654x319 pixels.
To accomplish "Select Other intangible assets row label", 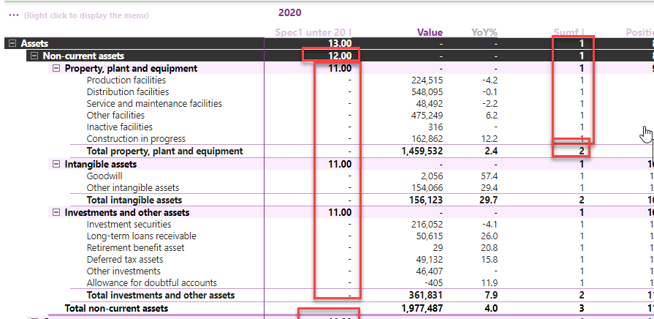I will coord(133,188).
